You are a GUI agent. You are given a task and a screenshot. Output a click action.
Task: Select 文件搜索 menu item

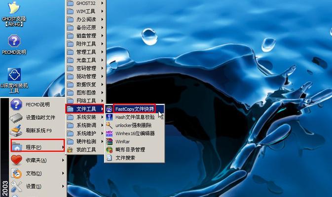[x=135, y=158]
